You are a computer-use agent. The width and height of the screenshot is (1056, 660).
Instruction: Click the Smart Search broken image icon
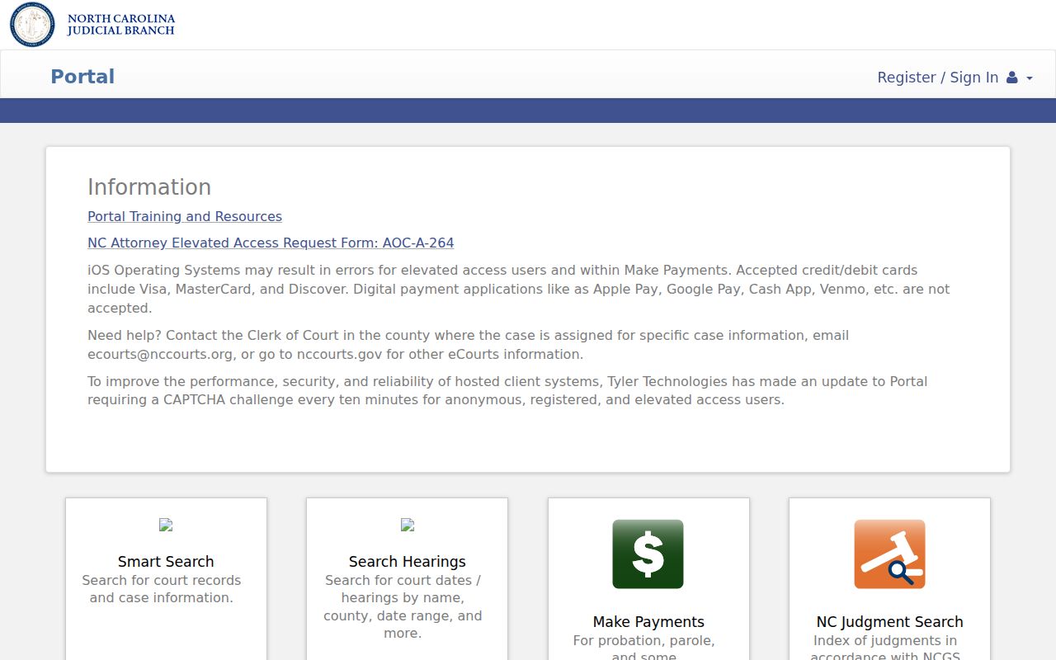(x=166, y=525)
